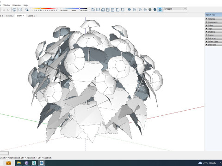Expand the Scenes panel
This screenshot has width=222, height=166.
pyautogui.click(x=214, y=35)
